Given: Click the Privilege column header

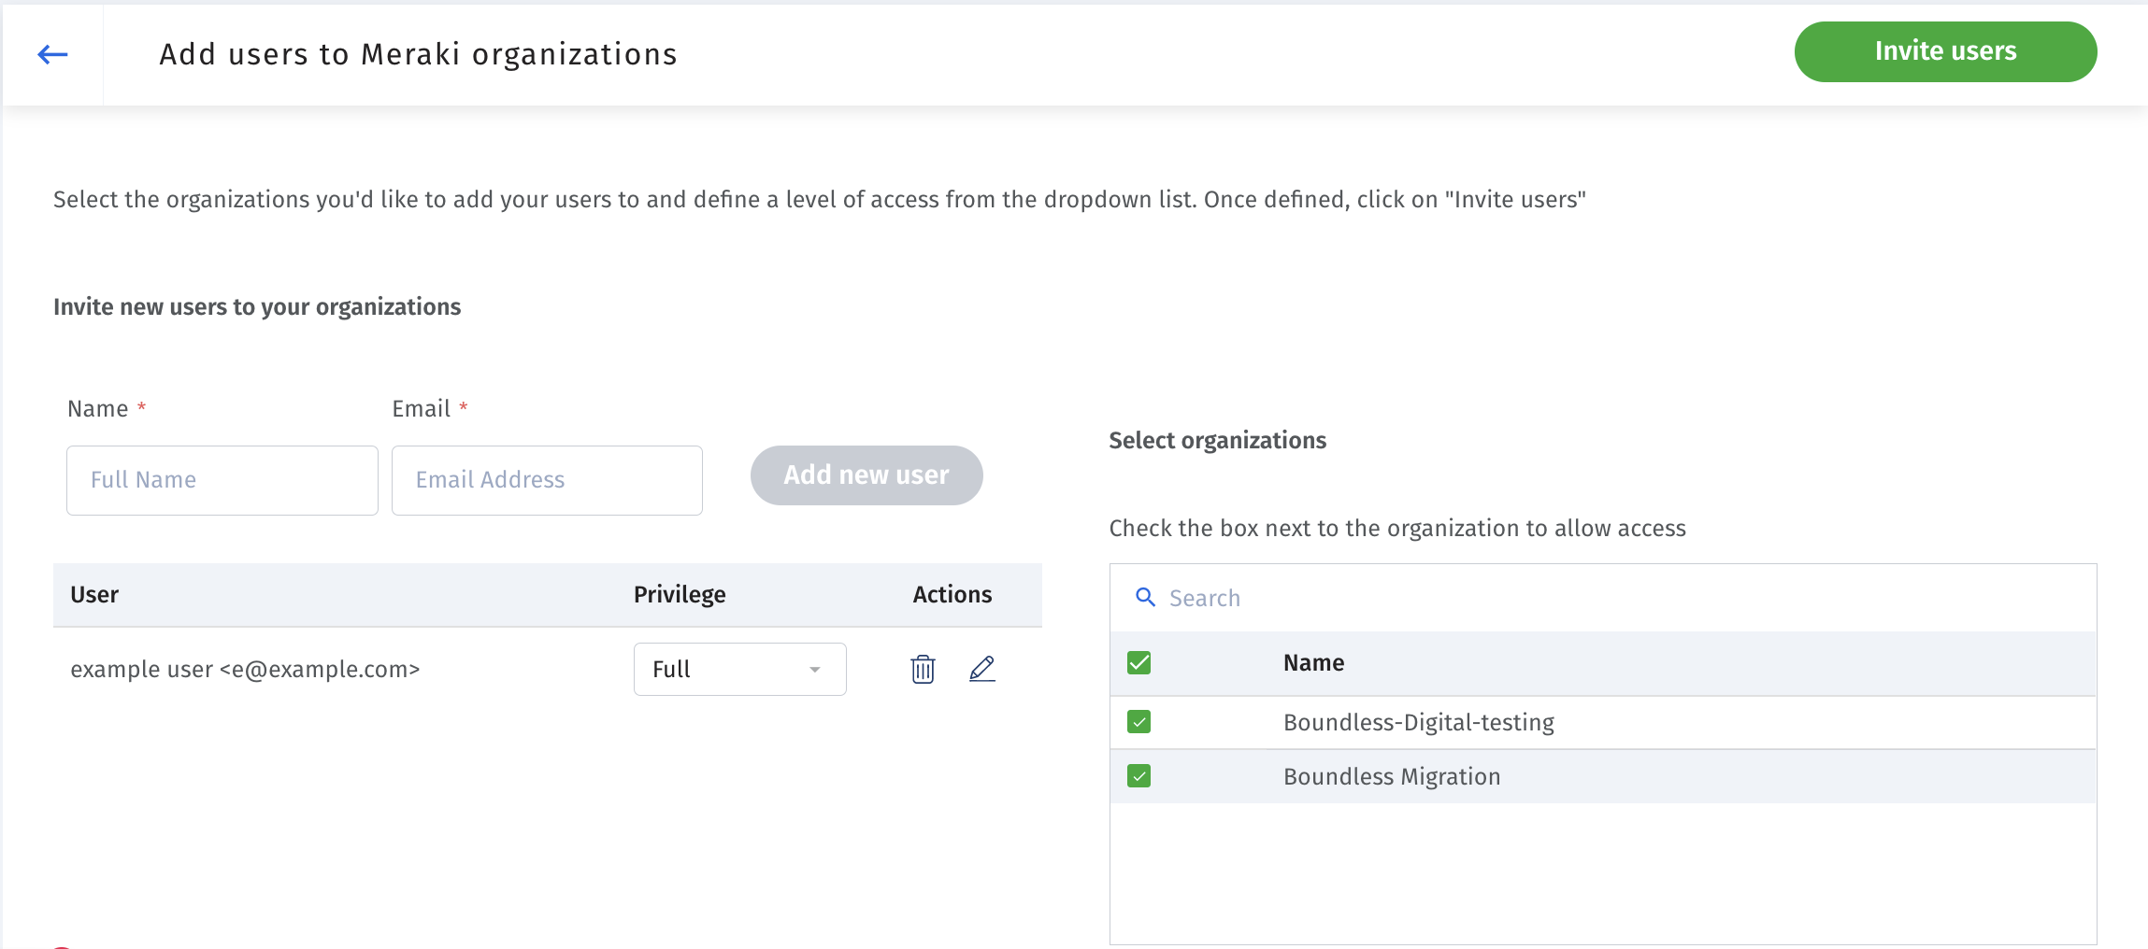Looking at the screenshot, I should coord(680,594).
